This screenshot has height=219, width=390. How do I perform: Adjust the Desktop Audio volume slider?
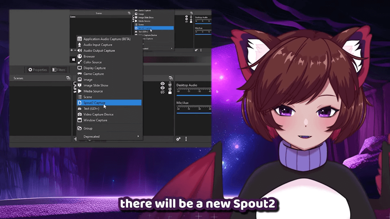[193, 94]
